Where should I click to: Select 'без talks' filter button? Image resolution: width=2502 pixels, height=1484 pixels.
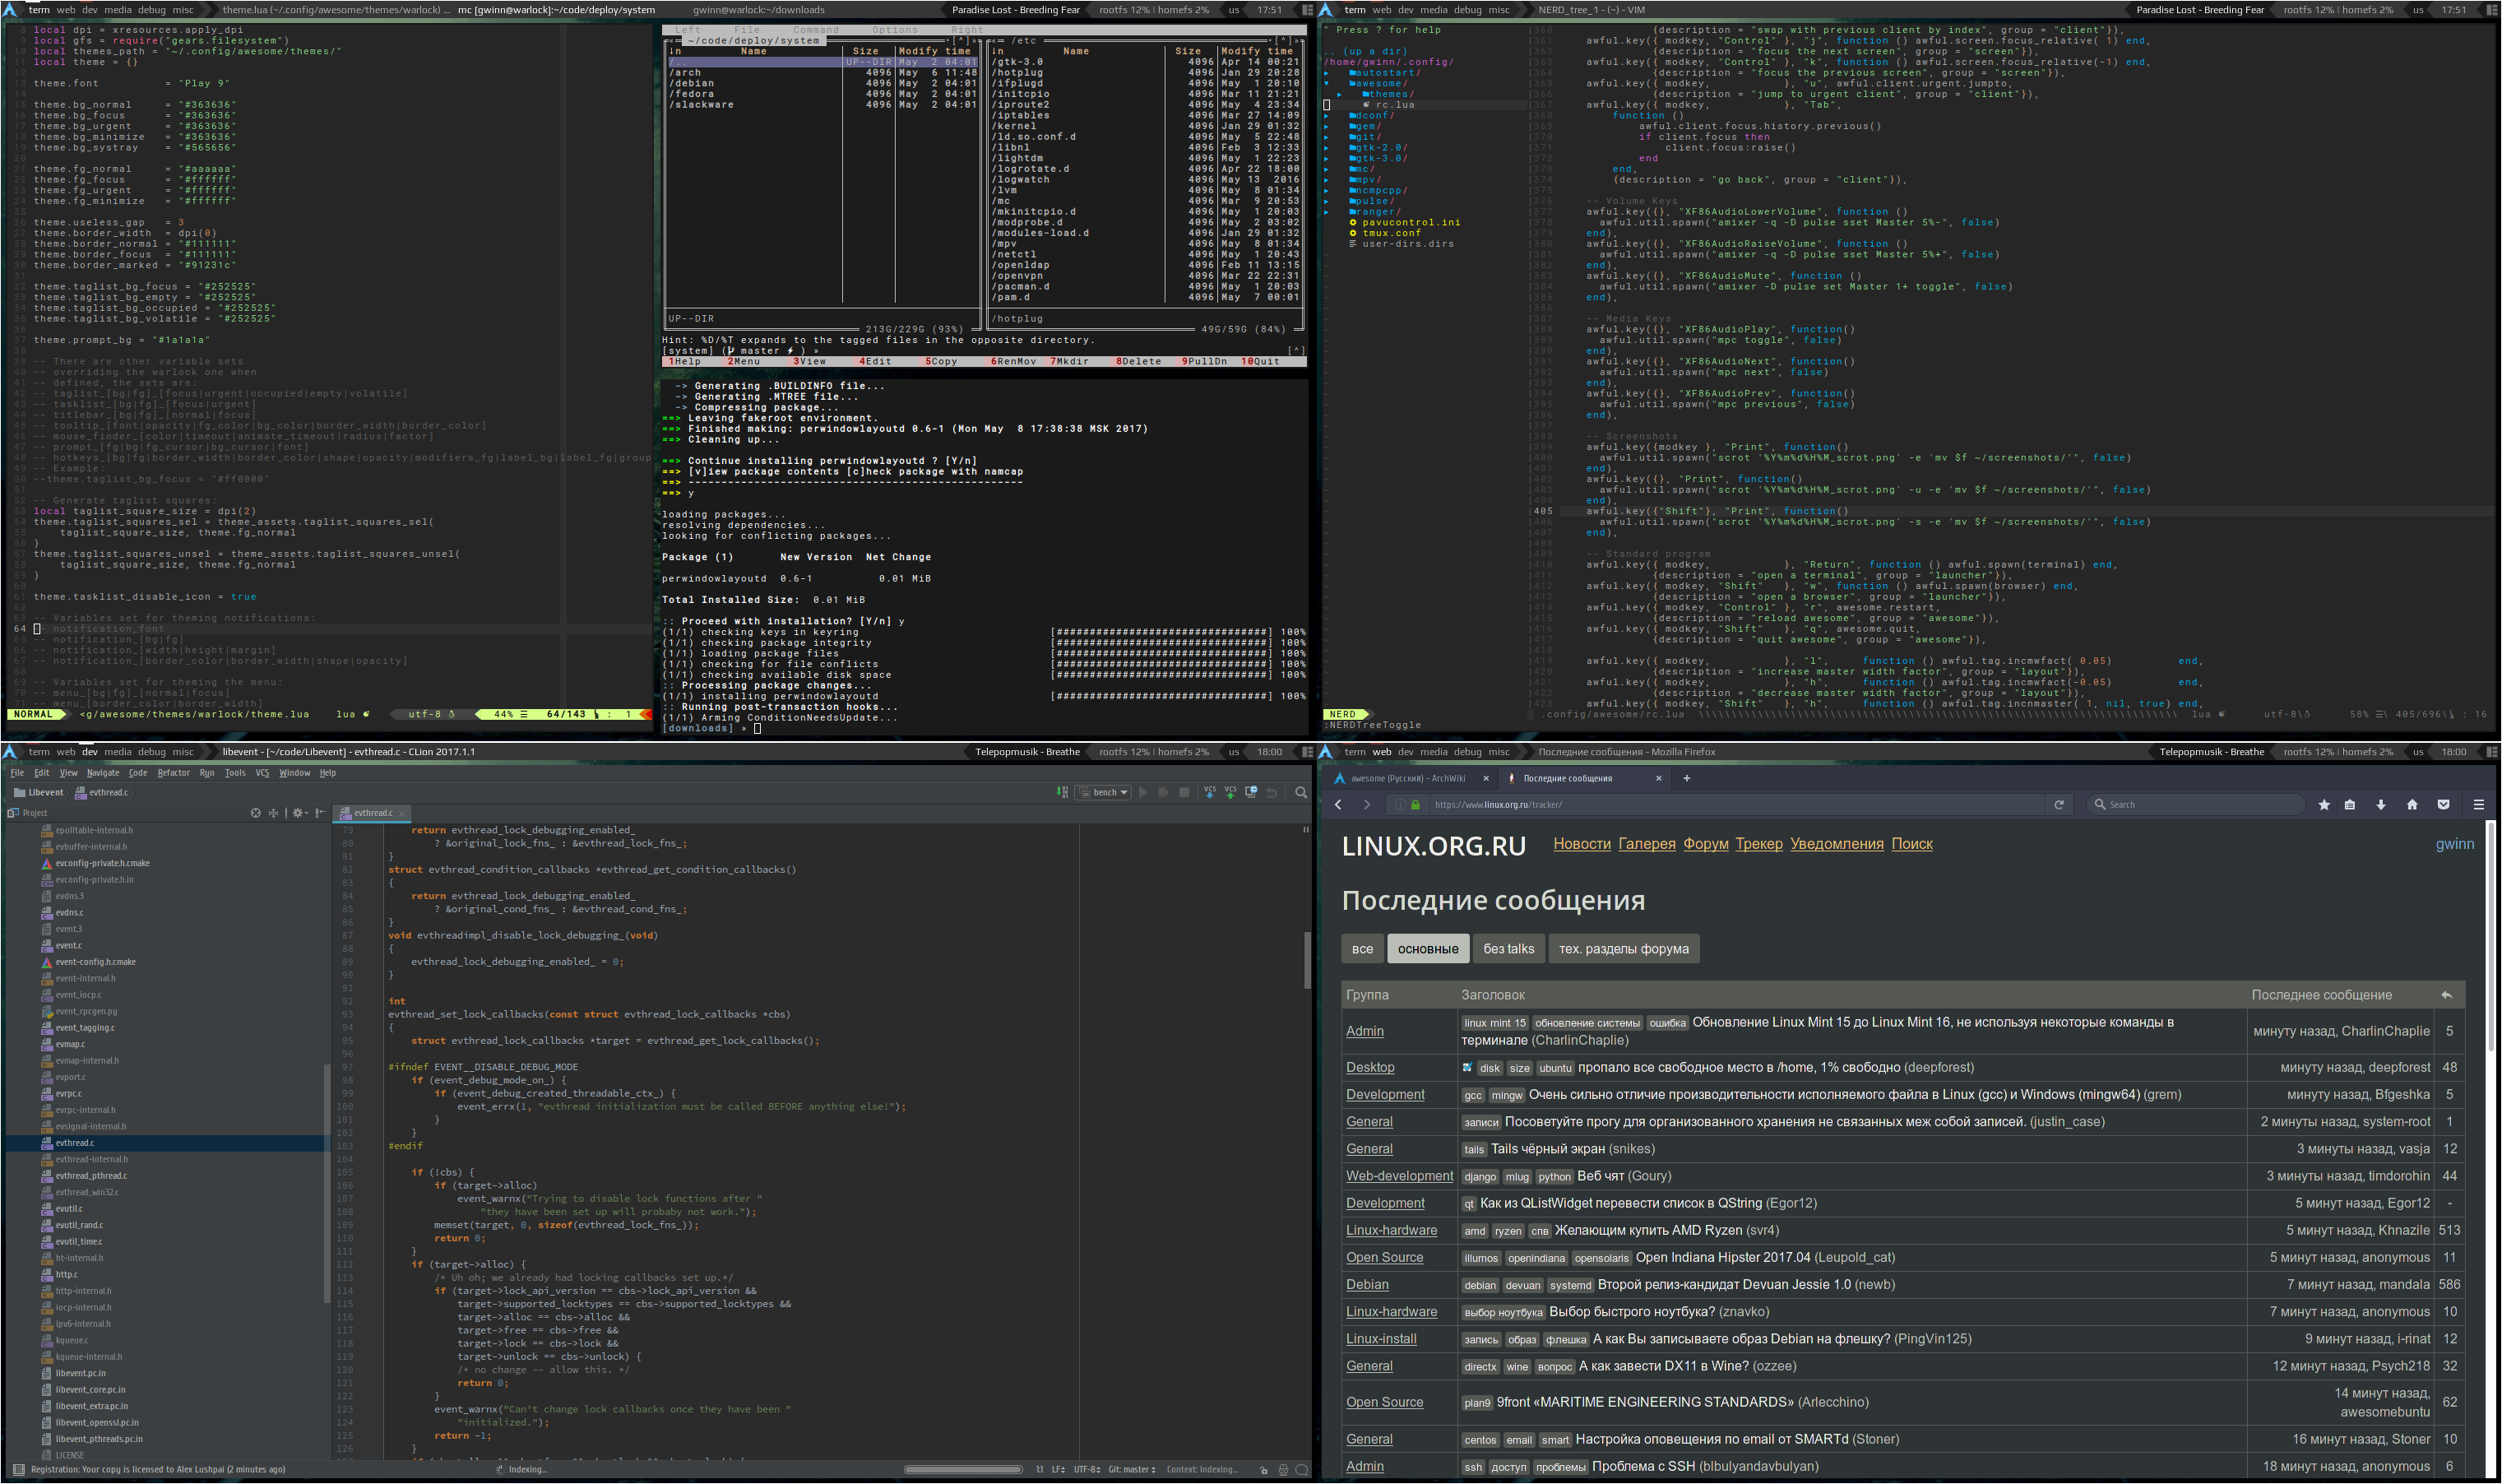point(1508,949)
